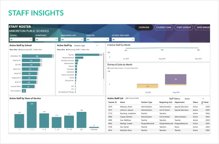Select staff row Johnson, Jawaun
The image size is (219, 144).
159,110
